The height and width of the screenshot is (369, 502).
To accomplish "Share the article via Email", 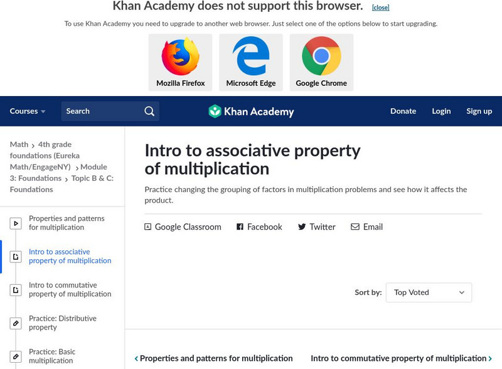I will pyautogui.click(x=366, y=227).
